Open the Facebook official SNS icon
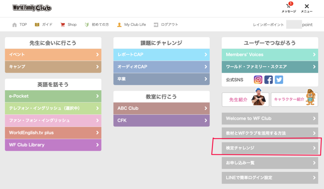The height and width of the screenshot is (189, 324). pos(268,80)
